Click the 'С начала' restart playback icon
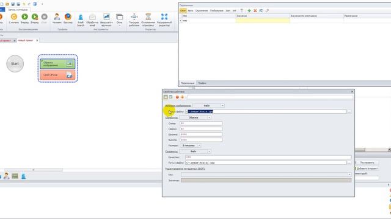This screenshot has height=219, width=391. pyautogui.click(x=14, y=17)
